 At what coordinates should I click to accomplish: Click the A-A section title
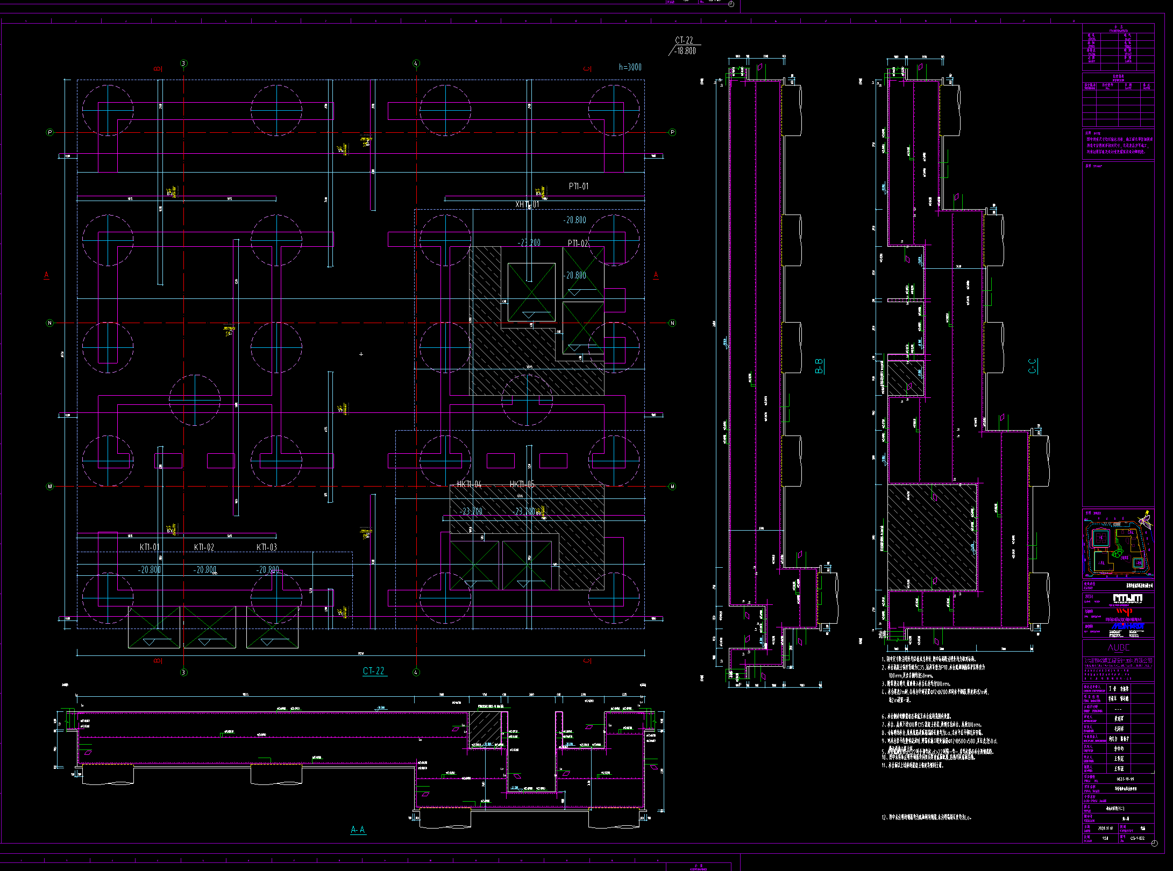click(x=358, y=830)
